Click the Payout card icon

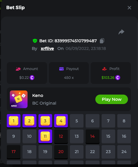[61, 69]
